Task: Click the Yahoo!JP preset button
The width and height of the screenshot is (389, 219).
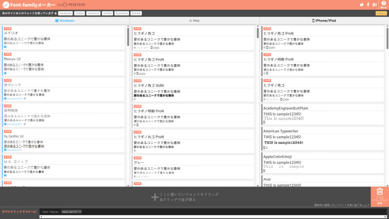Action: (x=93, y=13)
